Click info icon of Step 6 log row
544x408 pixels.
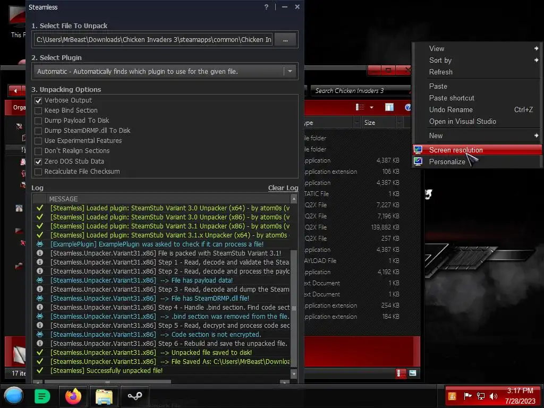coord(40,343)
